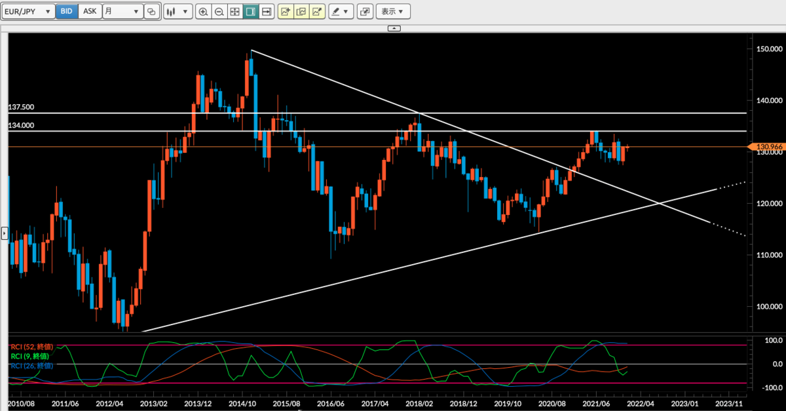Switch to BID price
This screenshot has width=786, height=411.
[66, 11]
